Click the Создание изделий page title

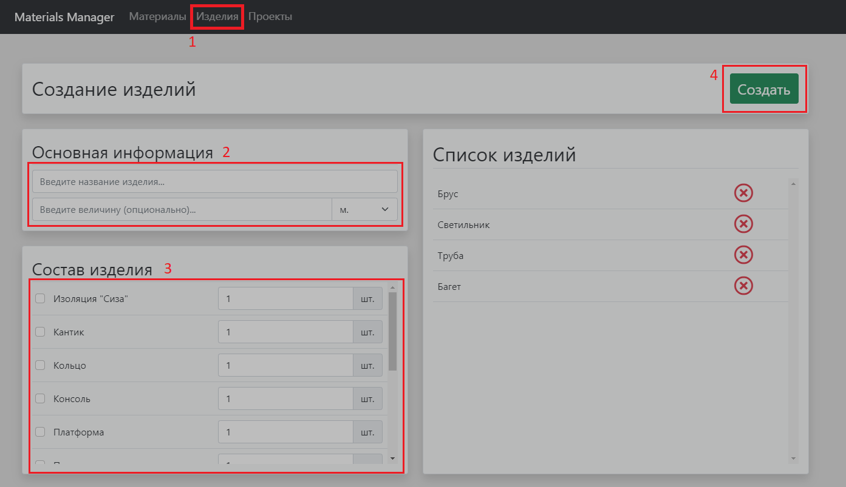point(114,89)
